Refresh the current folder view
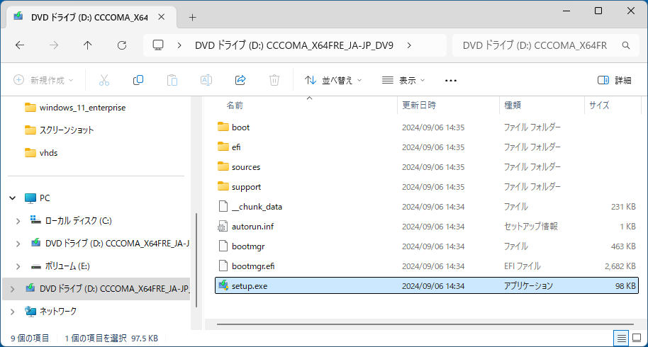 click(x=122, y=45)
